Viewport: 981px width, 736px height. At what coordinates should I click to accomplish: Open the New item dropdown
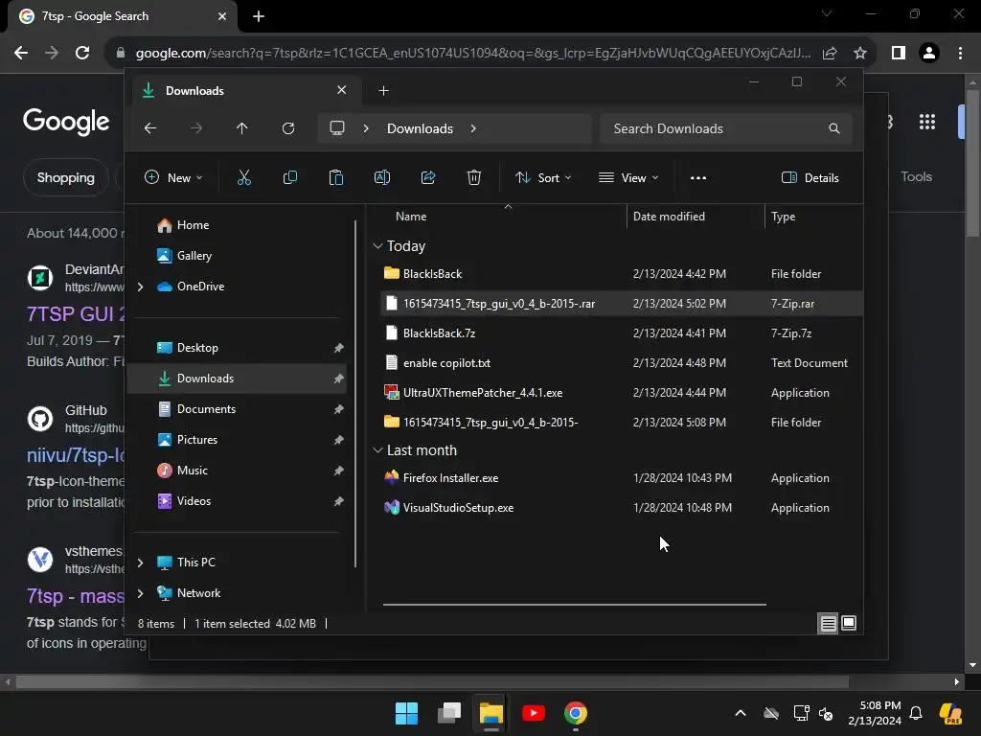pyautogui.click(x=173, y=177)
